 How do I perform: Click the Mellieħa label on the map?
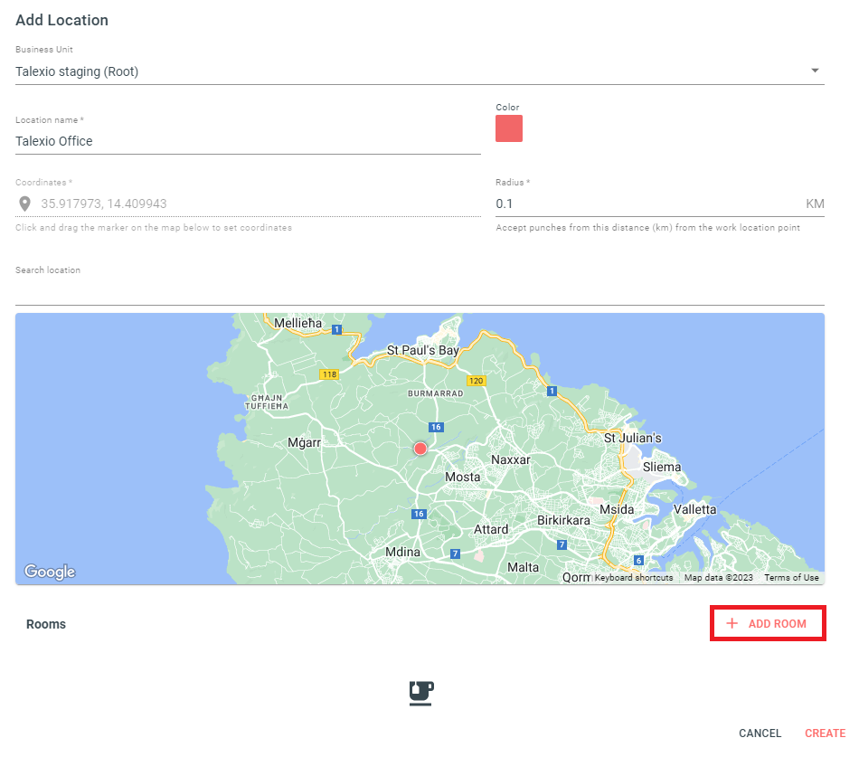tap(298, 324)
